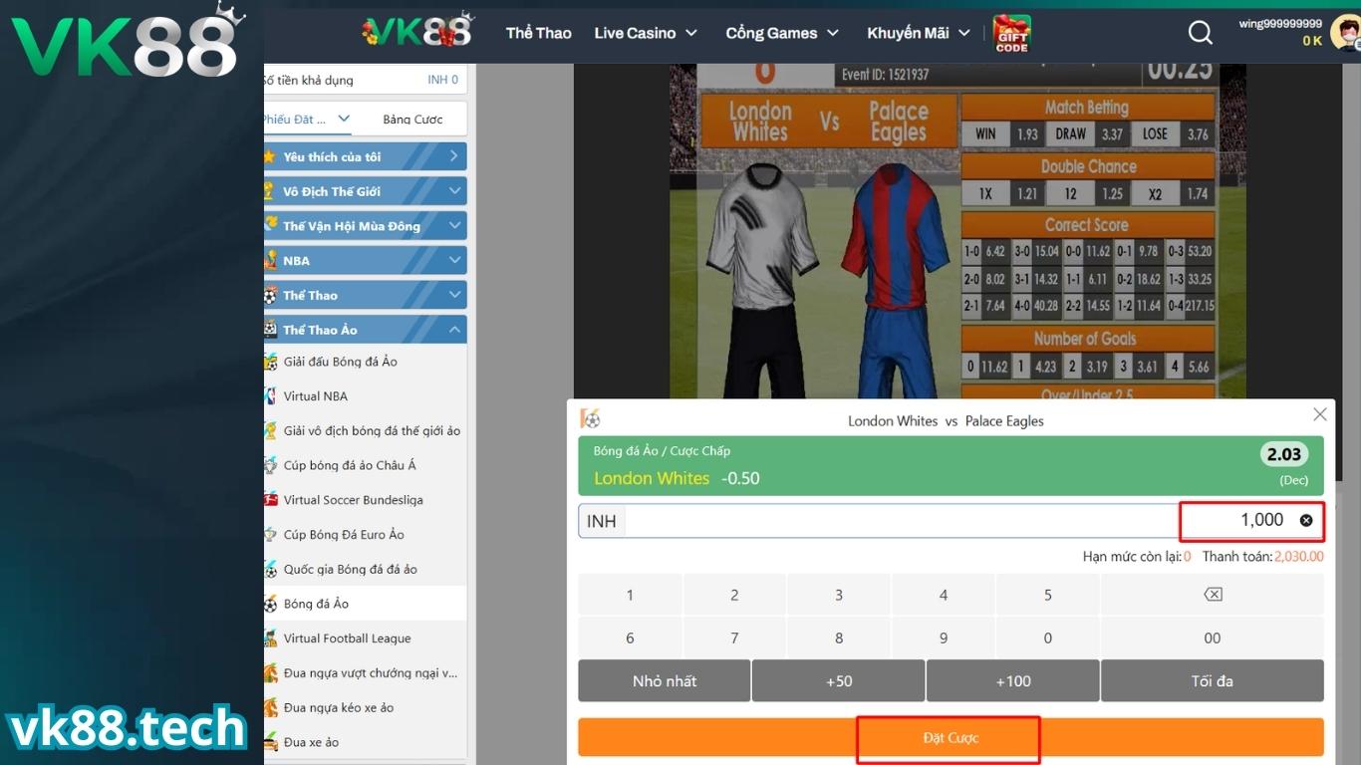Select Virtual Football League in sidebar
Screen dimensions: 1361x765
tap(347, 638)
